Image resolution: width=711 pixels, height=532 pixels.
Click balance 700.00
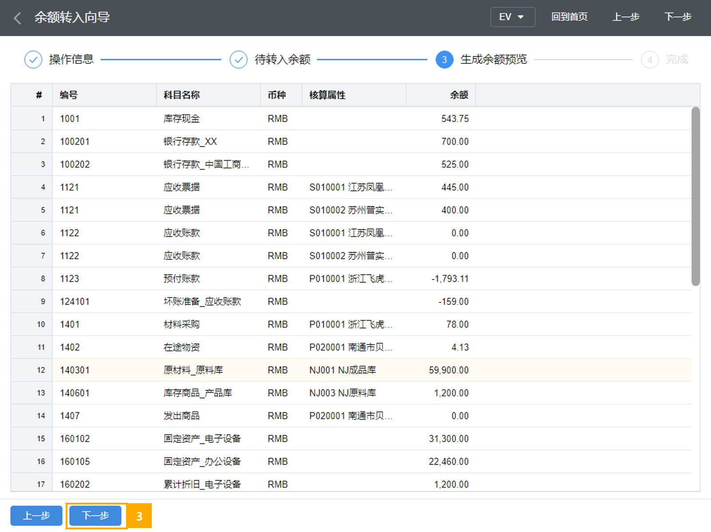(x=455, y=141)
